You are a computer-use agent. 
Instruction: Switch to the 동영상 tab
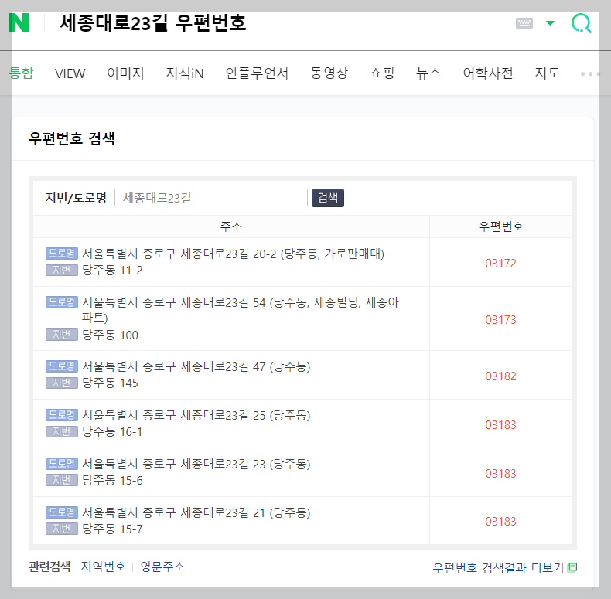[x=329, y=73]
